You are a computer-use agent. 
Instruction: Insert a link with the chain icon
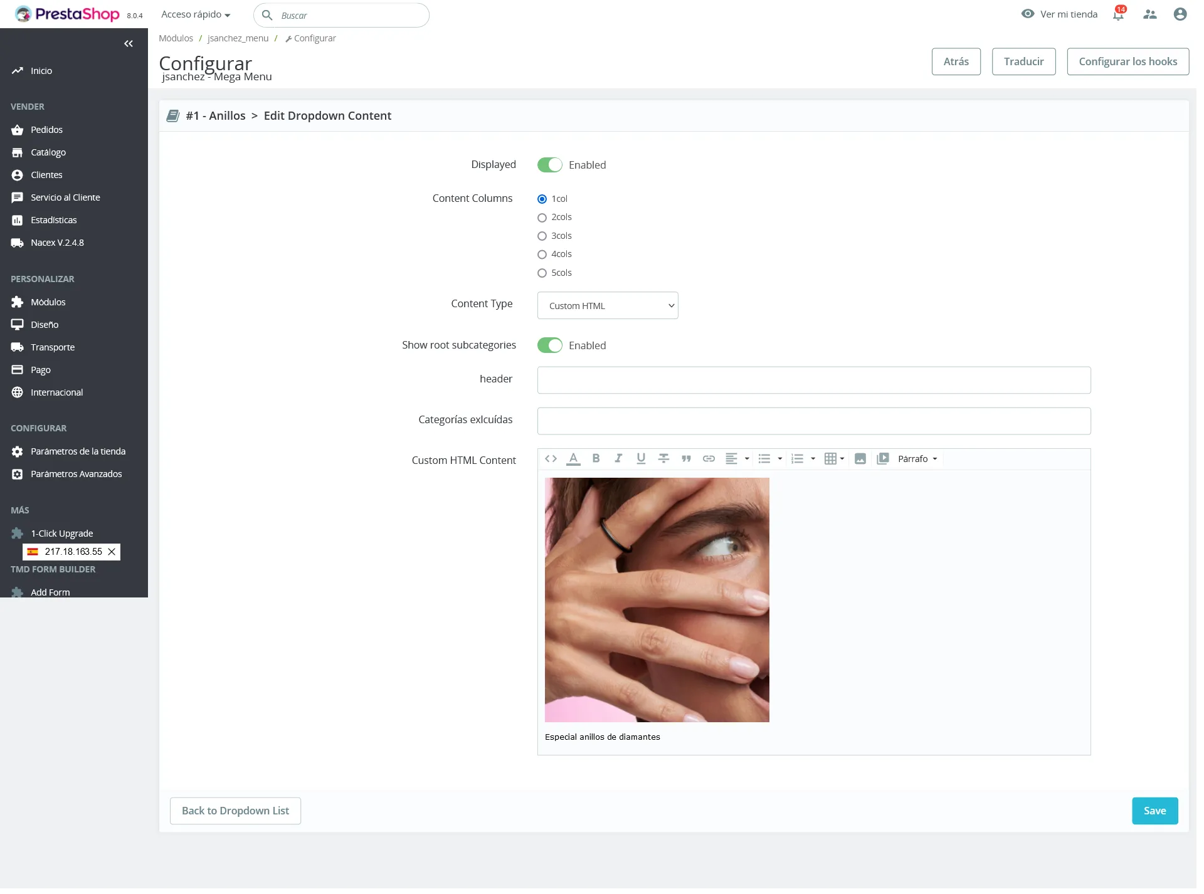click(x=709, y=459)
